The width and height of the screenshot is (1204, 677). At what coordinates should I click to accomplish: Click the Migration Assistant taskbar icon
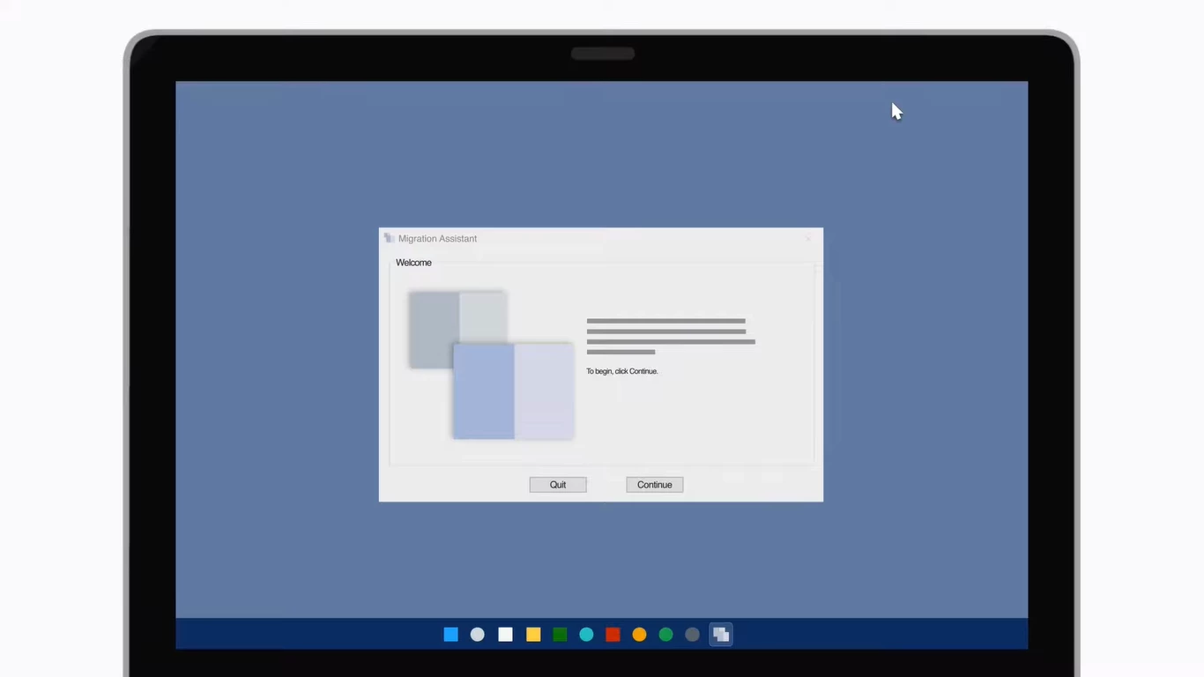721,635
